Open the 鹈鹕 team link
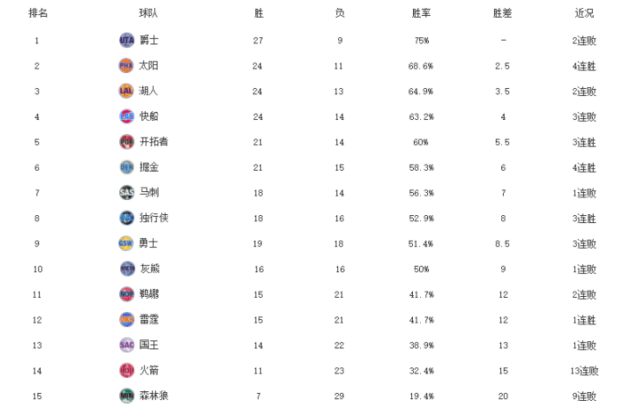 pyautogui.click(x=149, y=293)
